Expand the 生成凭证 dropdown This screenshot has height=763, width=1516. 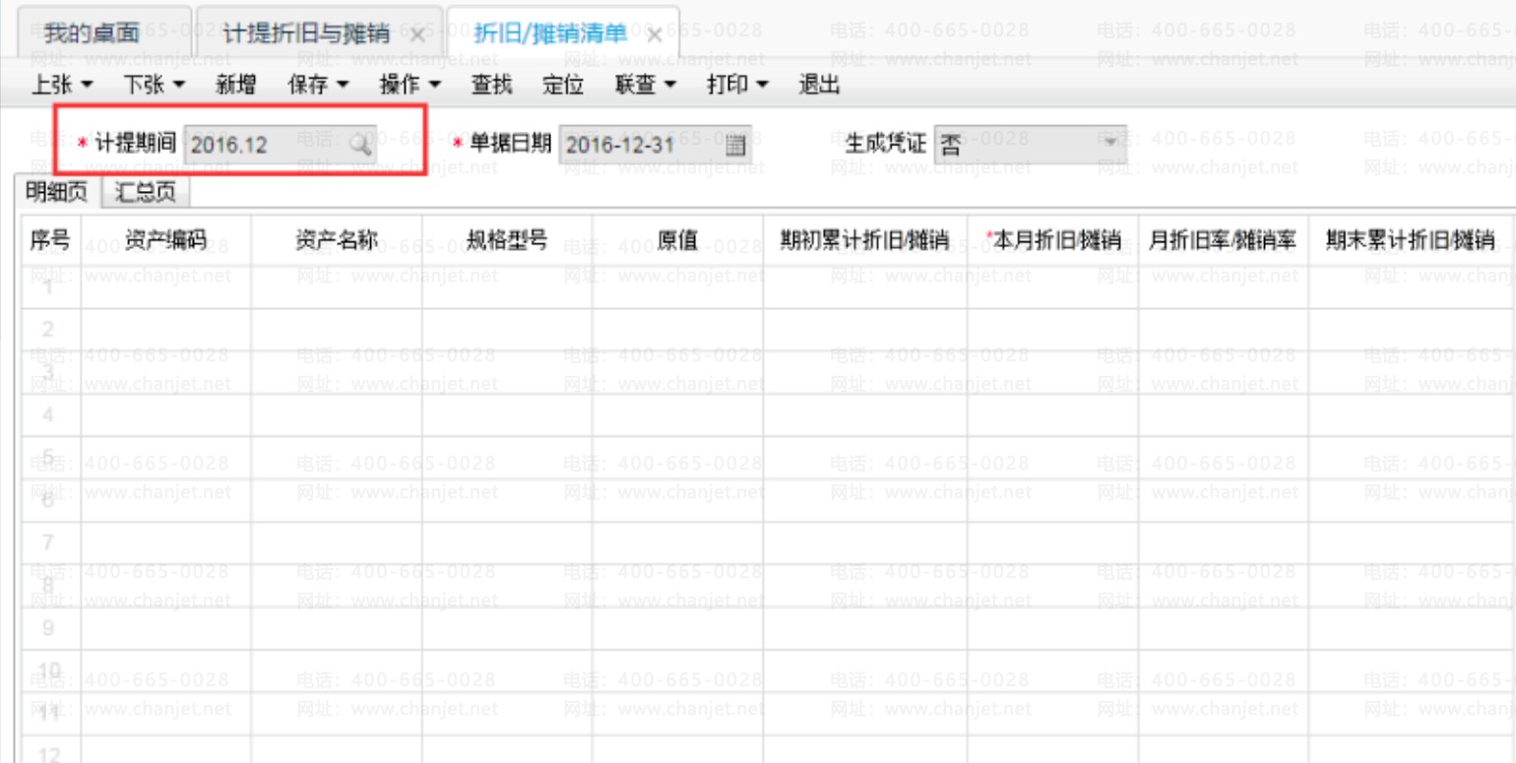[x=1112, y=144]
